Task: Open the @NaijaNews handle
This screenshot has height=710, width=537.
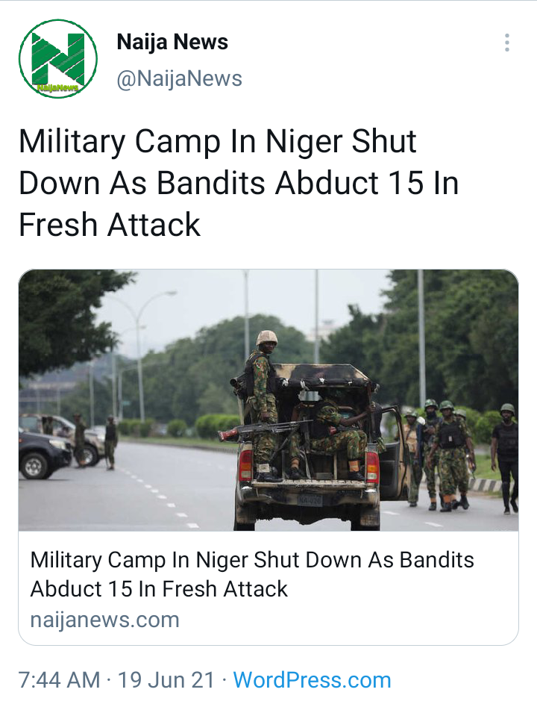Action: click(x=180, y=78)
